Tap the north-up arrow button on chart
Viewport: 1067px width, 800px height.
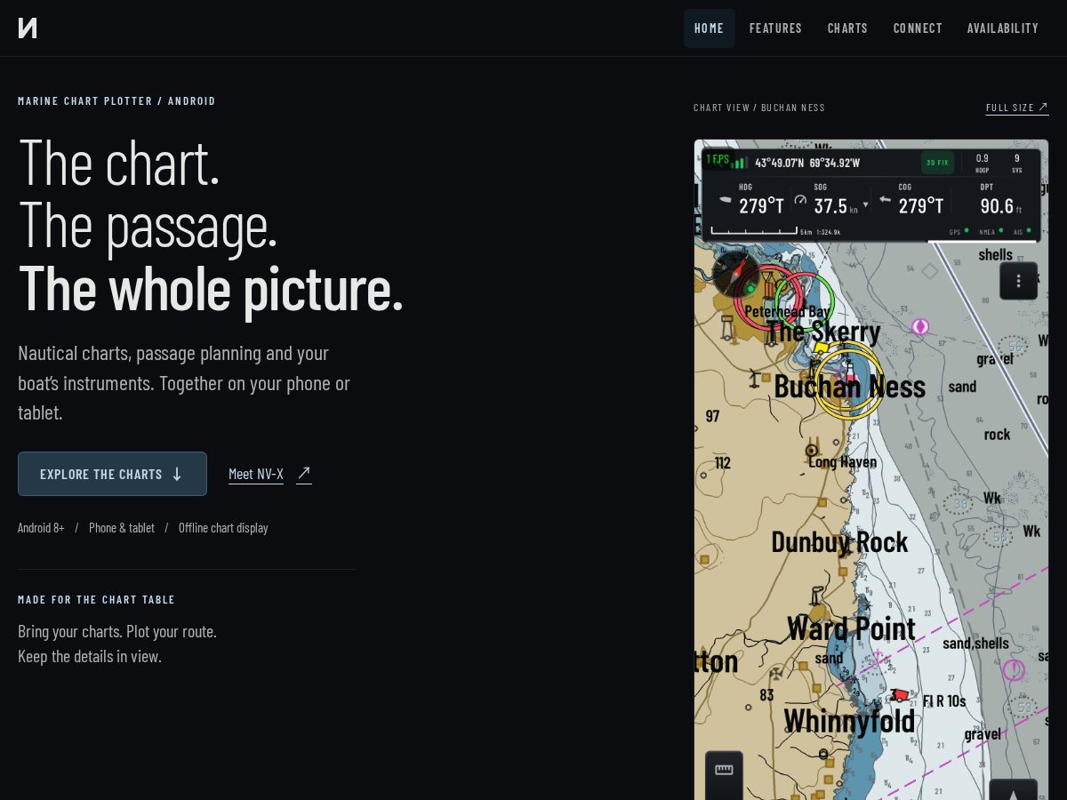click(1013, 789)
